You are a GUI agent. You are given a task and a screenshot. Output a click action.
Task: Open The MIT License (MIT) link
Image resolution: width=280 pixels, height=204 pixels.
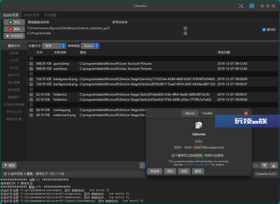tap(197, 164)
